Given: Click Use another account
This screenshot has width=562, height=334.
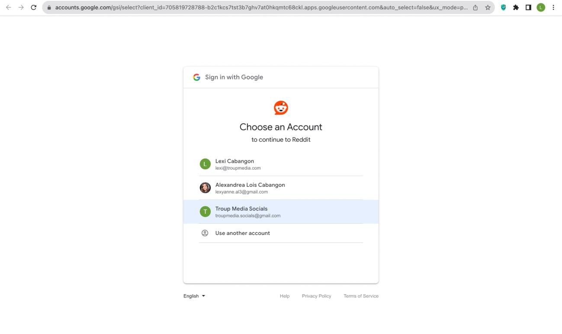Looking at the screenshot, I should [242, 233].
